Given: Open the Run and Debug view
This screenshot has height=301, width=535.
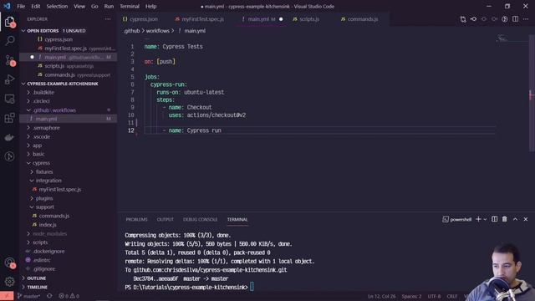Looking at the screenshot, I should 9,79.
